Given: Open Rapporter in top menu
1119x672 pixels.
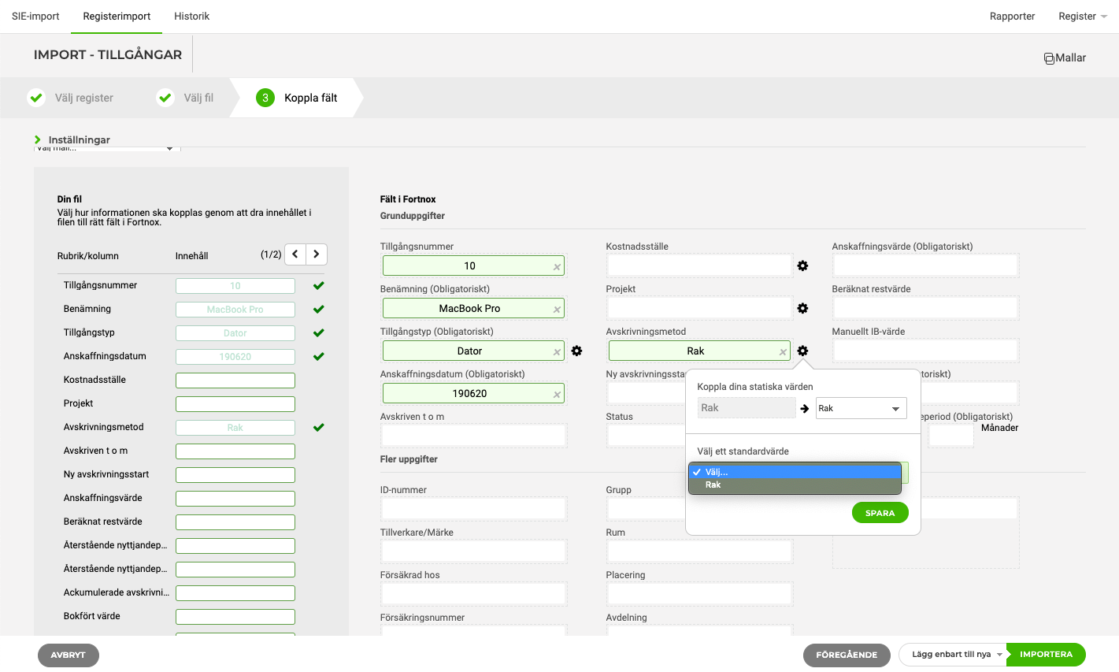Looking at the screenshot, I should [x=1013, y=17].
